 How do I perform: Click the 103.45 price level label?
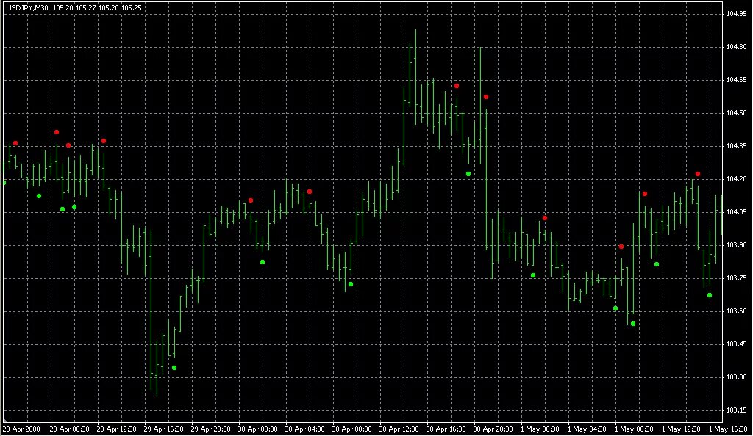pos(736,344)
